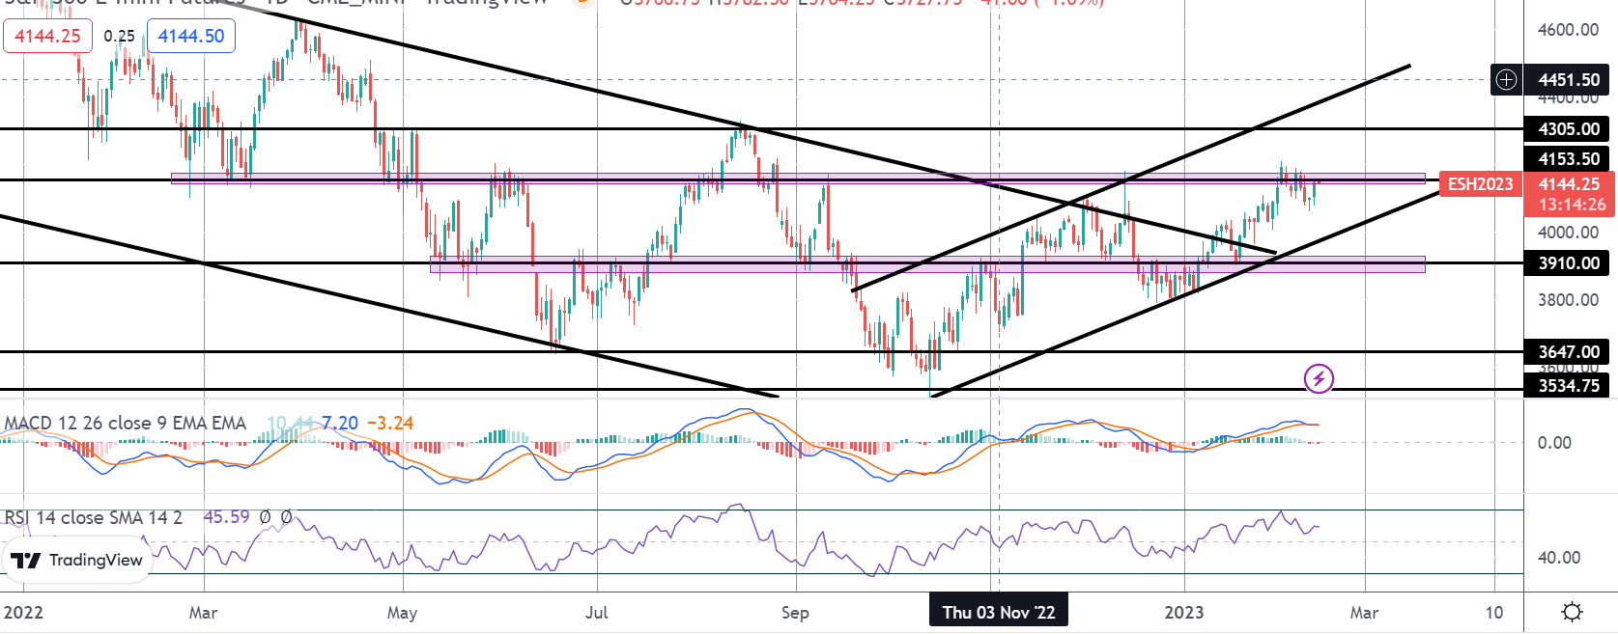Select the 3910.00 price level label
This screenshot has height=634, width=1618.
(1567, 262)
